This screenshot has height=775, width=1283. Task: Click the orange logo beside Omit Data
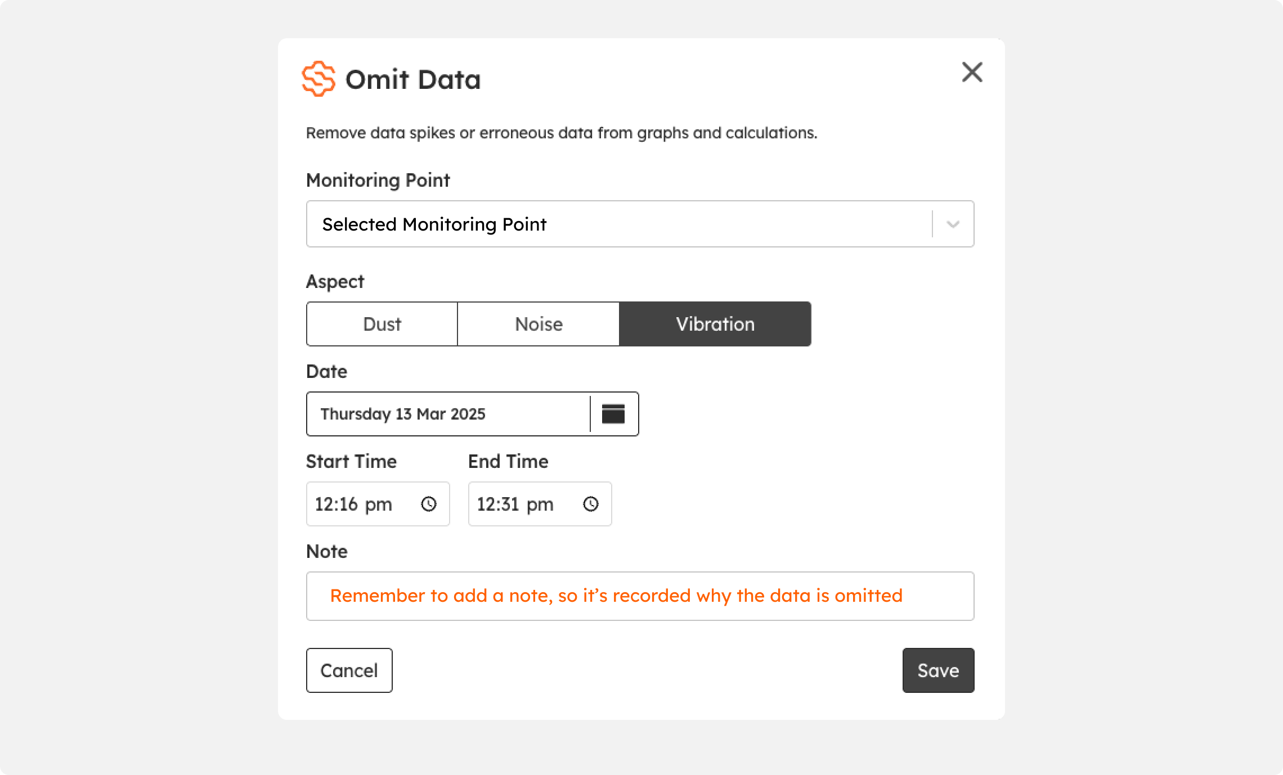[x=318, y=79]
